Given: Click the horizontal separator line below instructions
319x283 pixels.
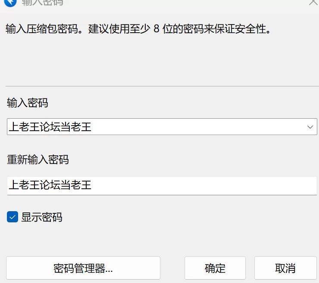Looking at the screenshot, I should click(162, 86).
